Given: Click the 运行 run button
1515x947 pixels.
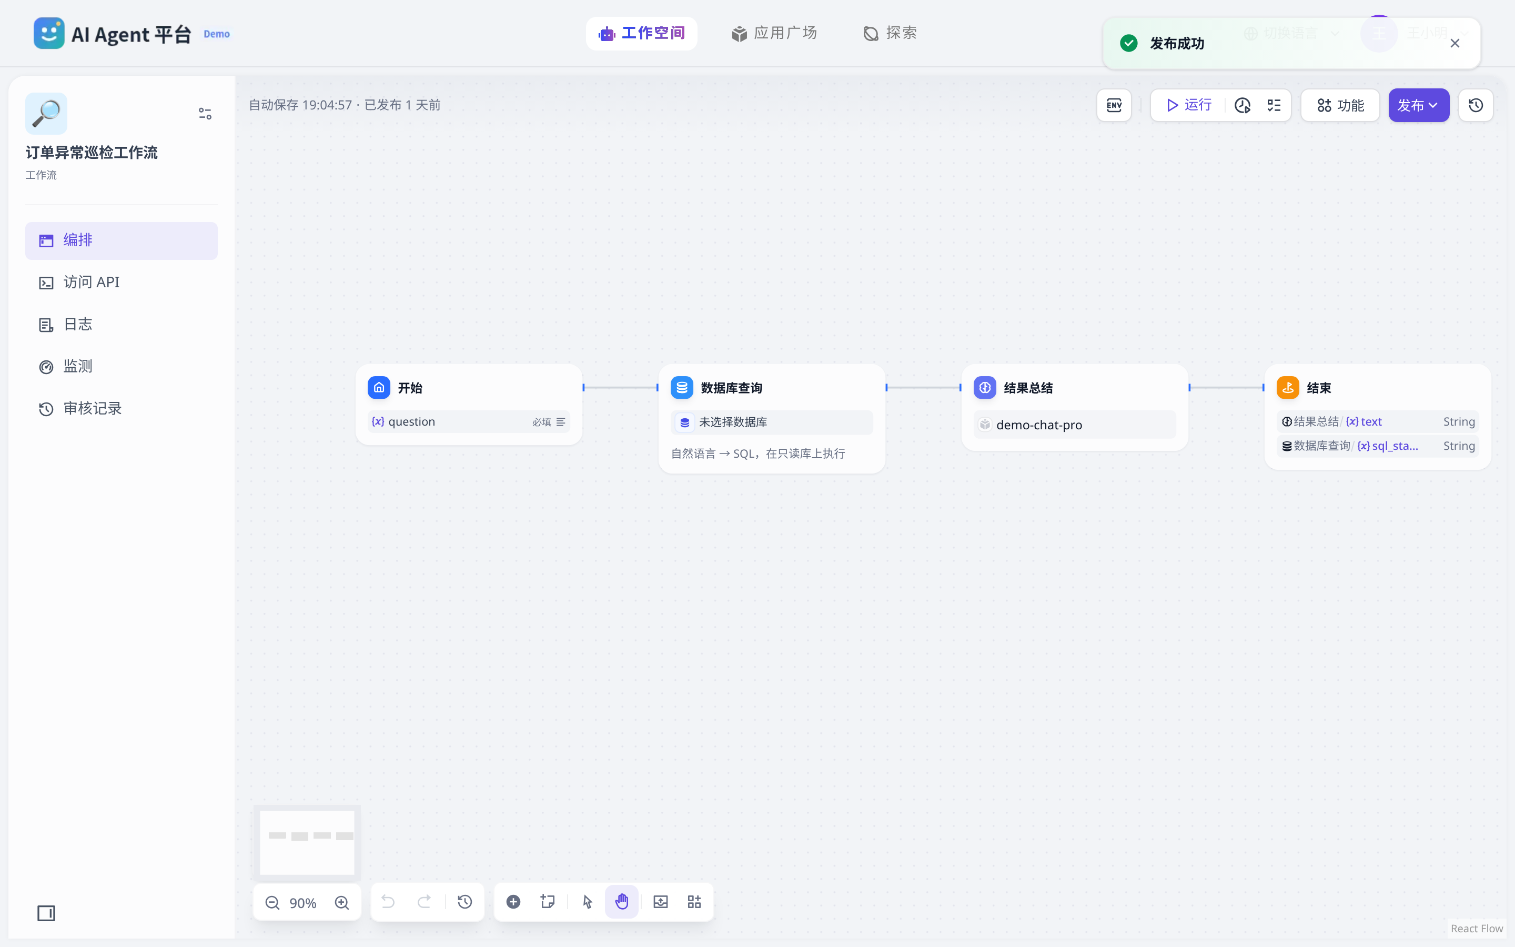Looking at the screenshot, I should coord(1189,105).
